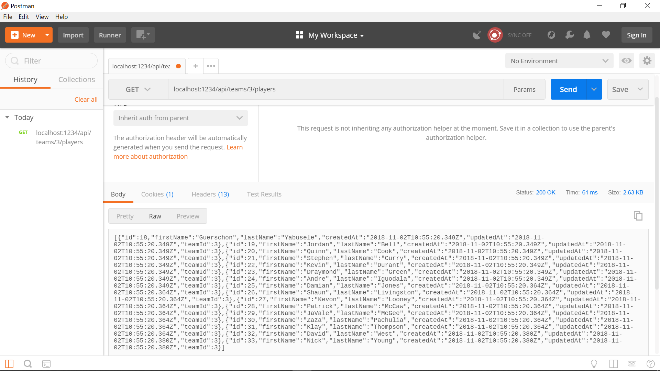Viewport: 660px width, 371px height.
Task: Collapse the Today history group
Action: pyautogui.click(x=7, y=117)
